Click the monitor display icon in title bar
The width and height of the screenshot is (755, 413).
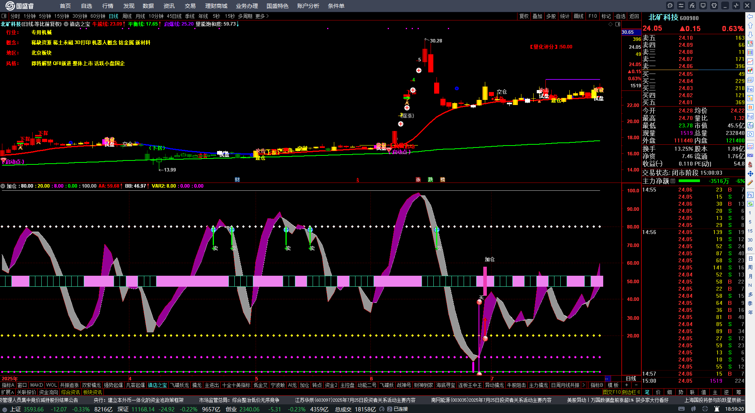[703, 6]
